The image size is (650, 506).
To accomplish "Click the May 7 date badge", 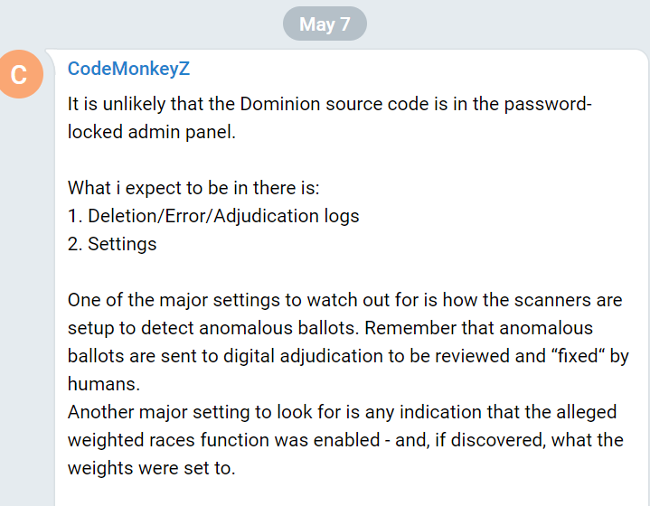I will click(325, 24).
